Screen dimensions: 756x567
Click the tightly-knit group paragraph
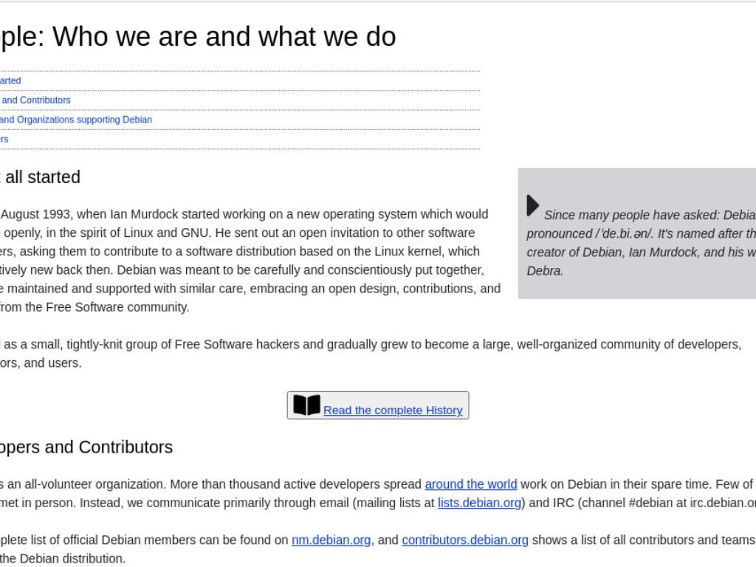point(371,354)
